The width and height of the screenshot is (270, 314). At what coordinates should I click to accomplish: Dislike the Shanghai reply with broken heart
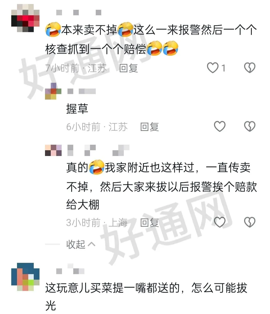249,222
